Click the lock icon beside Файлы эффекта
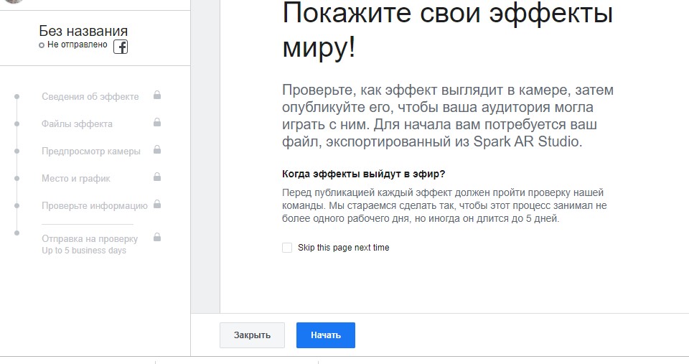 coord(156,123)
